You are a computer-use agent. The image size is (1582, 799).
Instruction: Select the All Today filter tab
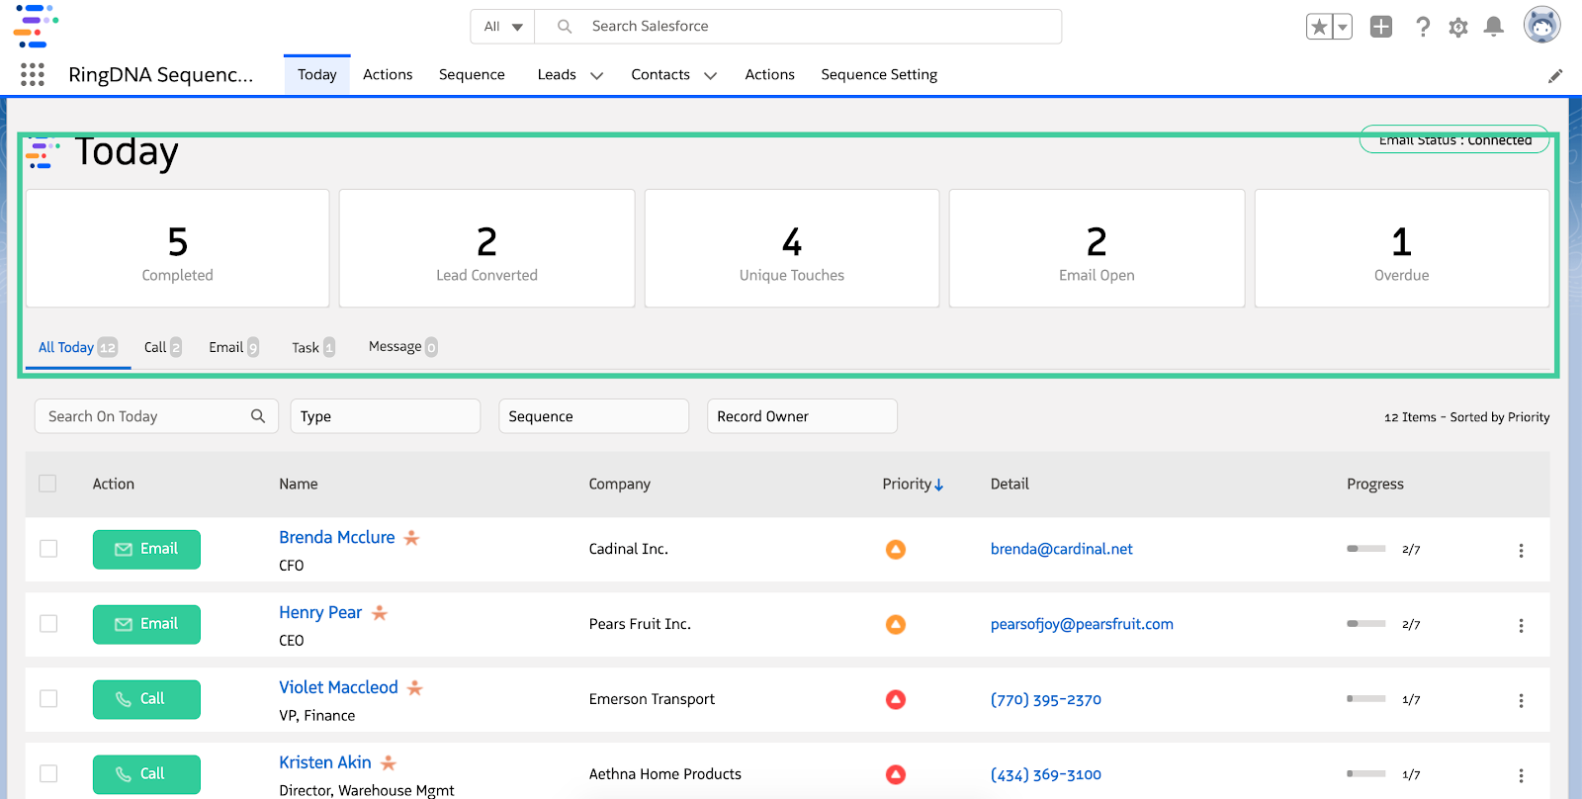(x=78, y=347)
